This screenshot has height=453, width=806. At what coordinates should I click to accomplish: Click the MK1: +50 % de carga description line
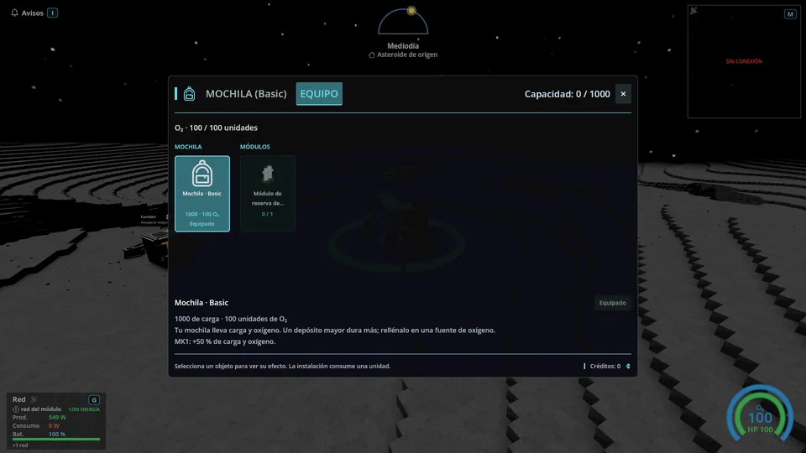(x=225, y=341)
